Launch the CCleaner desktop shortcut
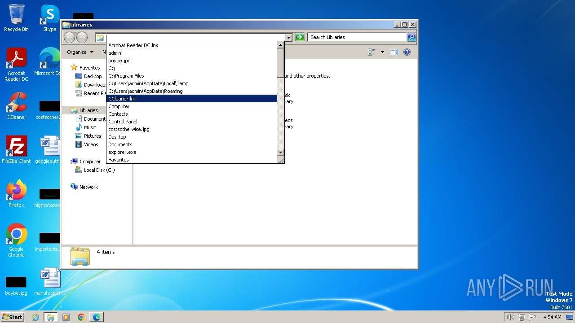Viewport: 575px width, 323px height. pos(16,106)
